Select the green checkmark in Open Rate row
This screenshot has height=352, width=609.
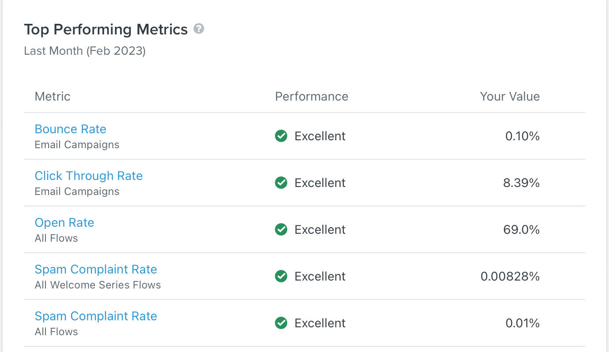pyautogui.click(x=281, y=229)
